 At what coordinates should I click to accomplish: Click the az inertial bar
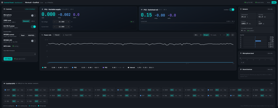(255, 41)
